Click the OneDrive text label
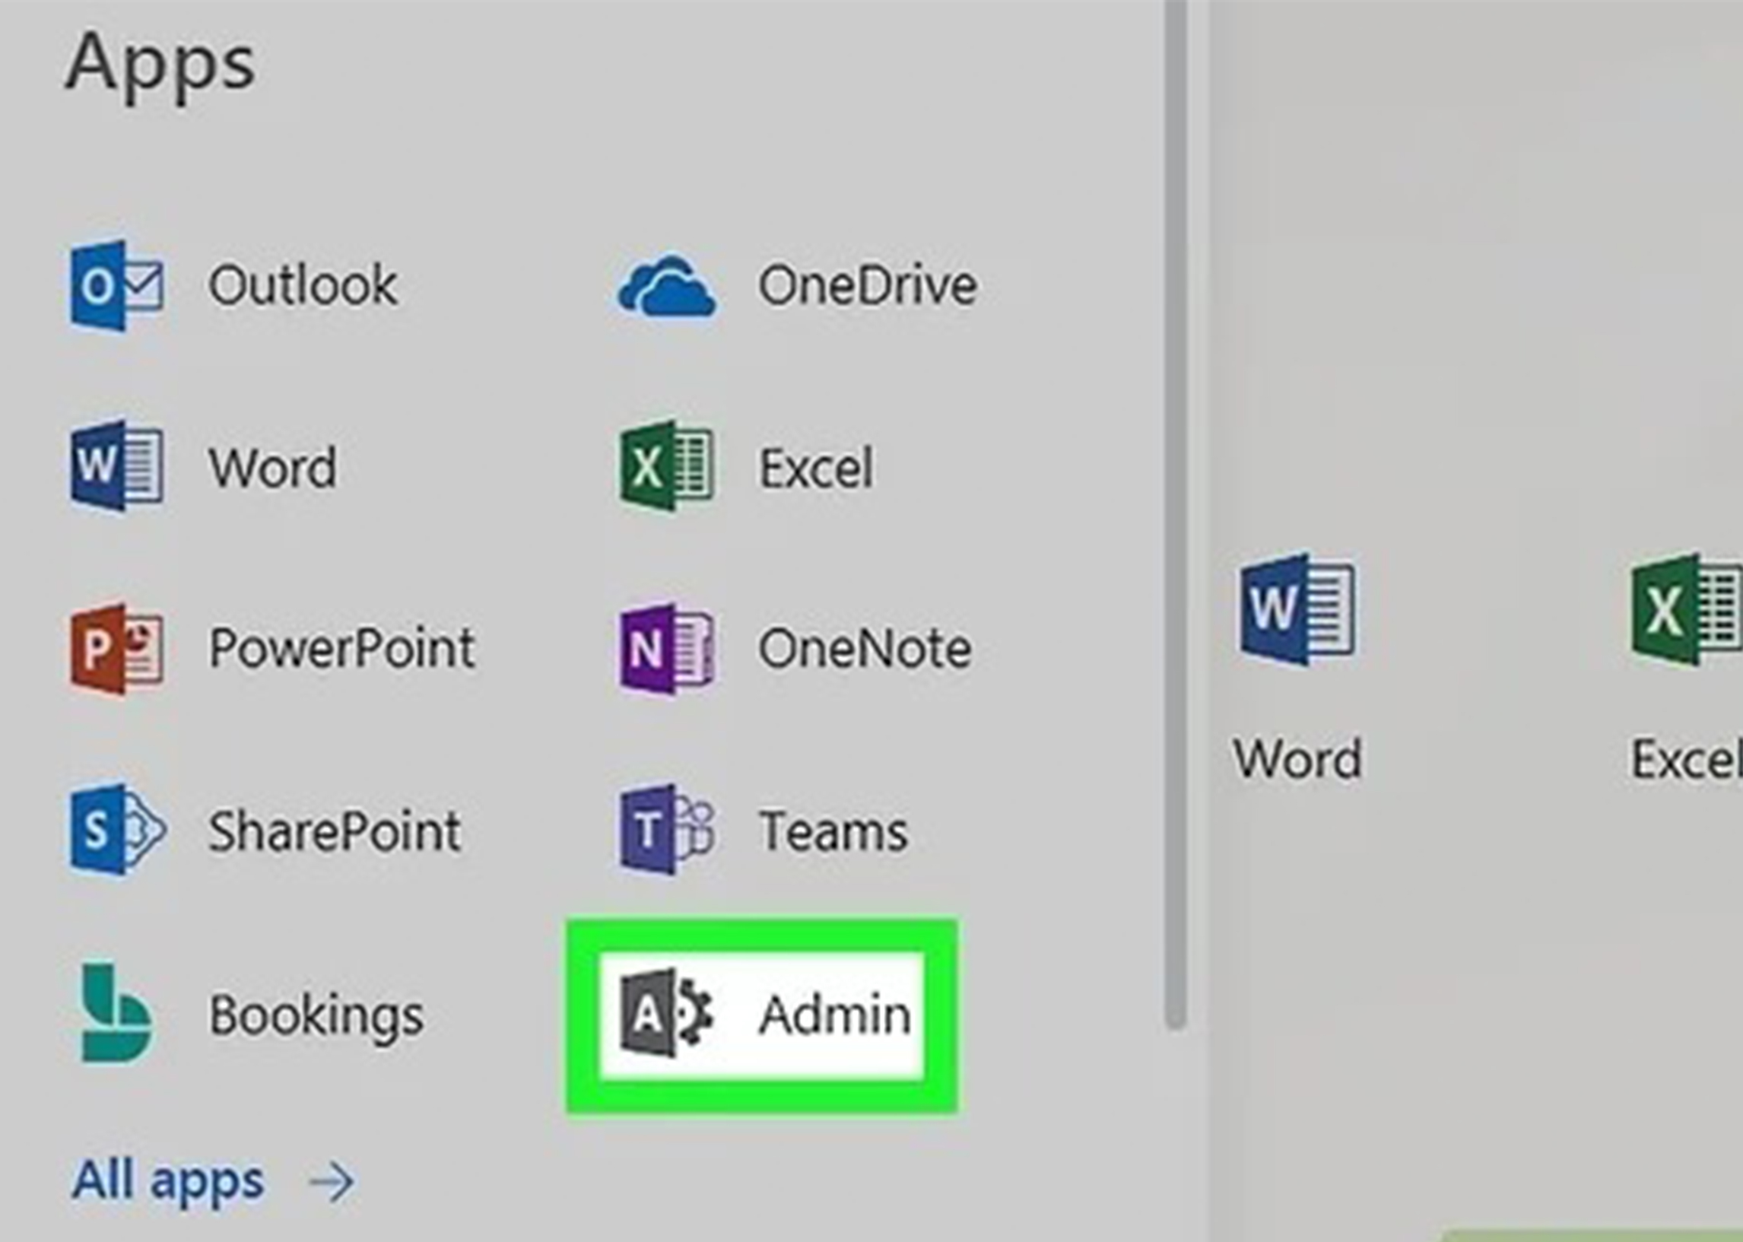 tap(867, 285)
